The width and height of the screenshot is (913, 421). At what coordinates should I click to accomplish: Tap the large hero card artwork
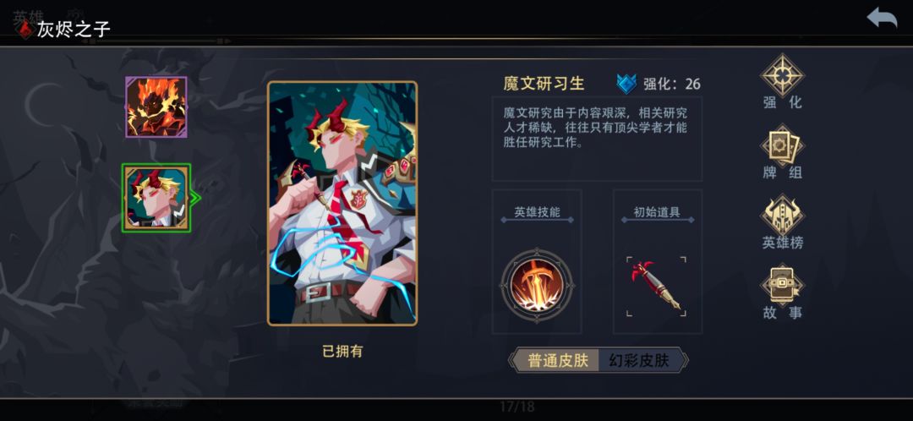[342, 203]
